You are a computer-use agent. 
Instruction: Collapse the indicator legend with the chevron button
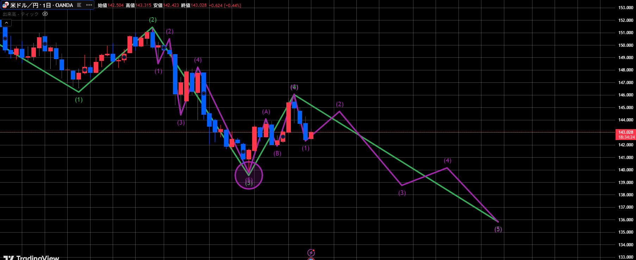[6, 23]
